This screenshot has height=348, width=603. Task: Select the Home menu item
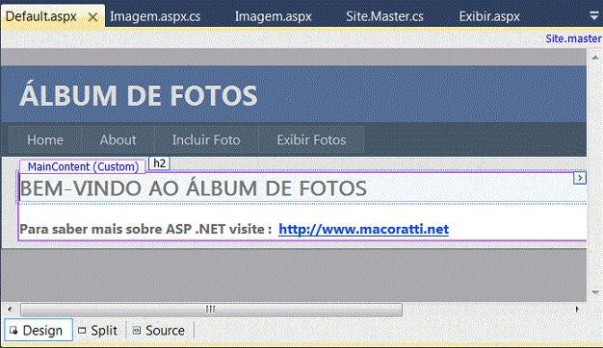[45, 140]
